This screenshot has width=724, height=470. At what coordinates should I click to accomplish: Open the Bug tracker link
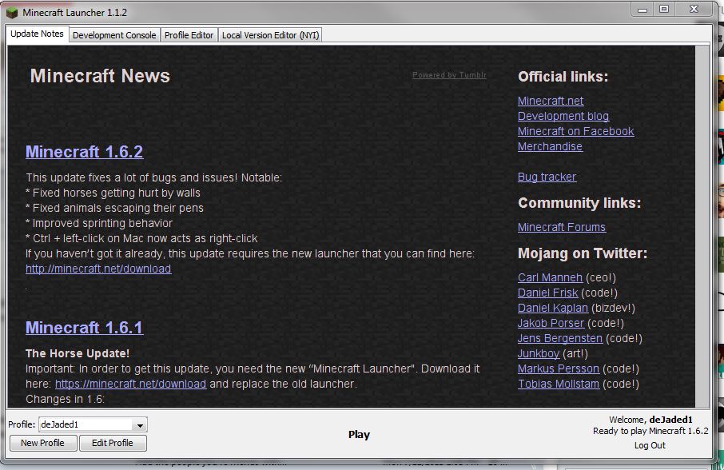[547, 177]
